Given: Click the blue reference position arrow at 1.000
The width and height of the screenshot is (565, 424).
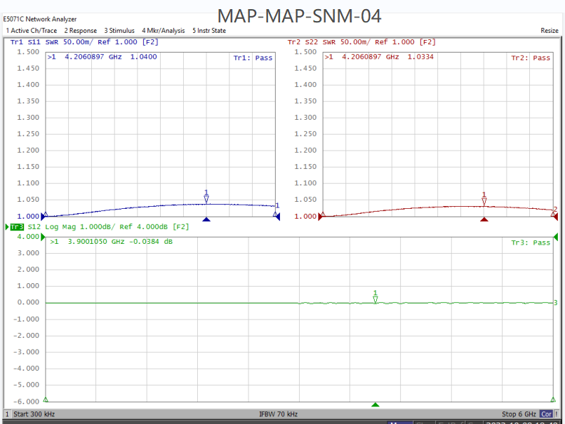Looking at the screenshot, I should tap(43, 217).
